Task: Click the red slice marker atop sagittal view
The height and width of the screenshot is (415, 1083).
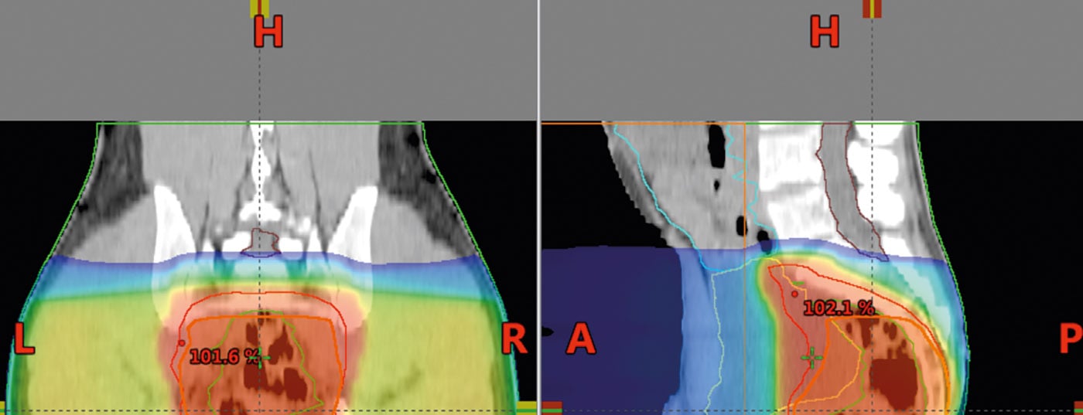Action: [872, 8]
